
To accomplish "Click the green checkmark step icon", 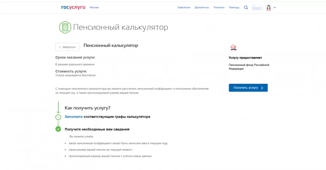I will point(58,129).
